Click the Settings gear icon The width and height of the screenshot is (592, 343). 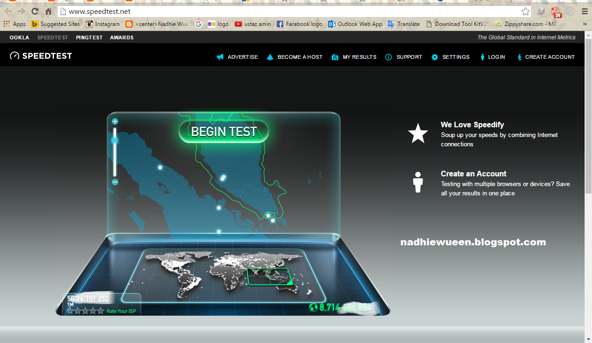tap(435, 57)
